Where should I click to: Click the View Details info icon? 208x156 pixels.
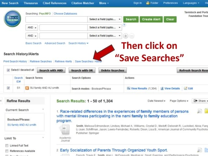[162, 89]
